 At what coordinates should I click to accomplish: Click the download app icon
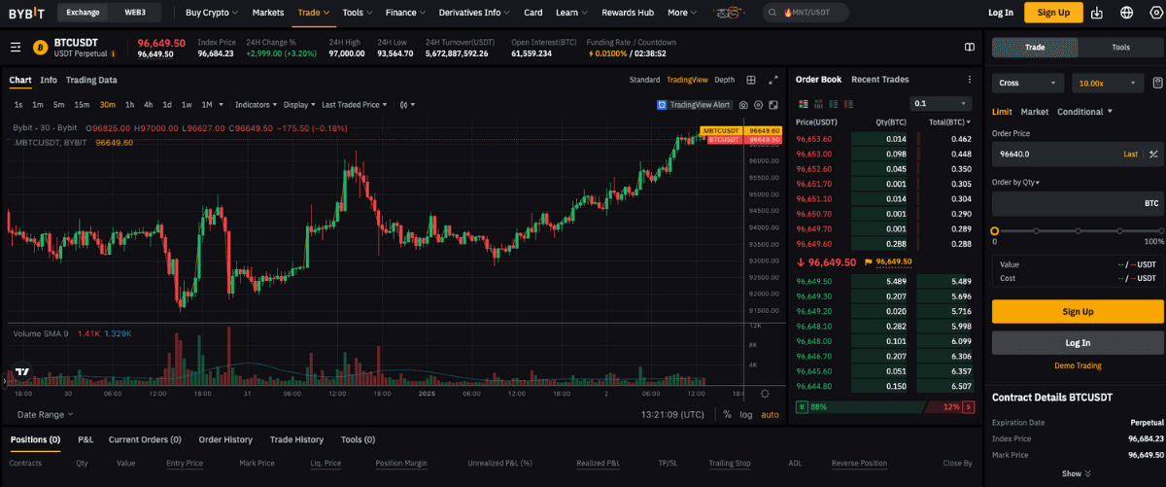[1098, 13]
